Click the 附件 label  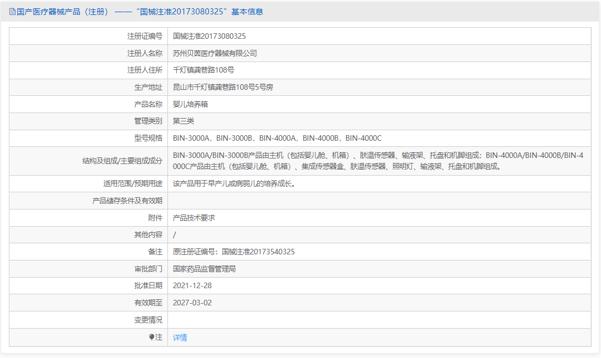[155, 218]
